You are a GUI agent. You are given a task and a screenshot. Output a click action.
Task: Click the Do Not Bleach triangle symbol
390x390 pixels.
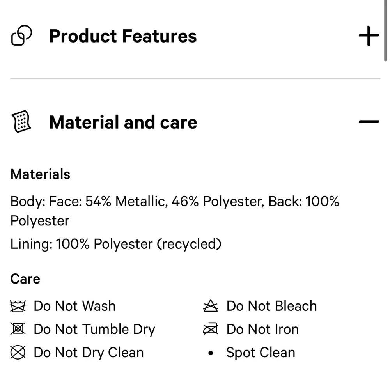211,306
